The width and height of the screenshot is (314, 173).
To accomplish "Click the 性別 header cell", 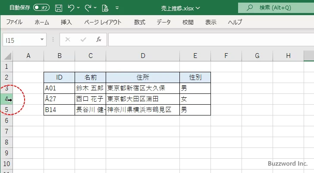I will tap(195, 77).
